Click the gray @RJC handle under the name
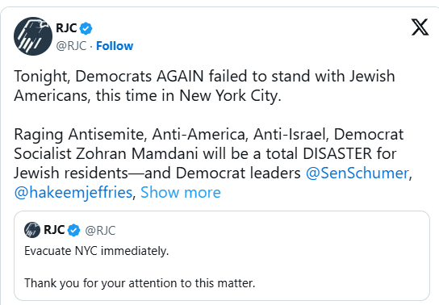Screen dimensions: 439x305 (x=71, y=46)
